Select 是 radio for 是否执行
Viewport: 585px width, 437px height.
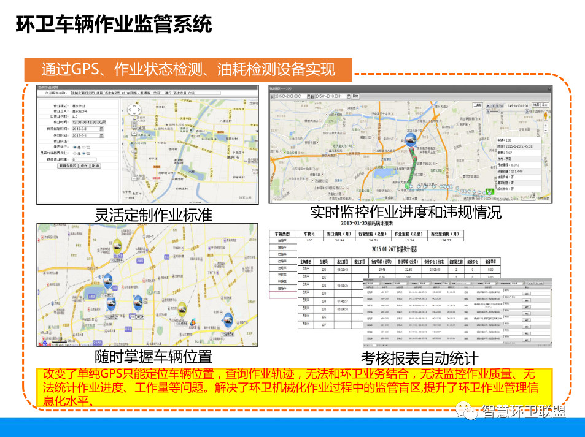[75, 147]
